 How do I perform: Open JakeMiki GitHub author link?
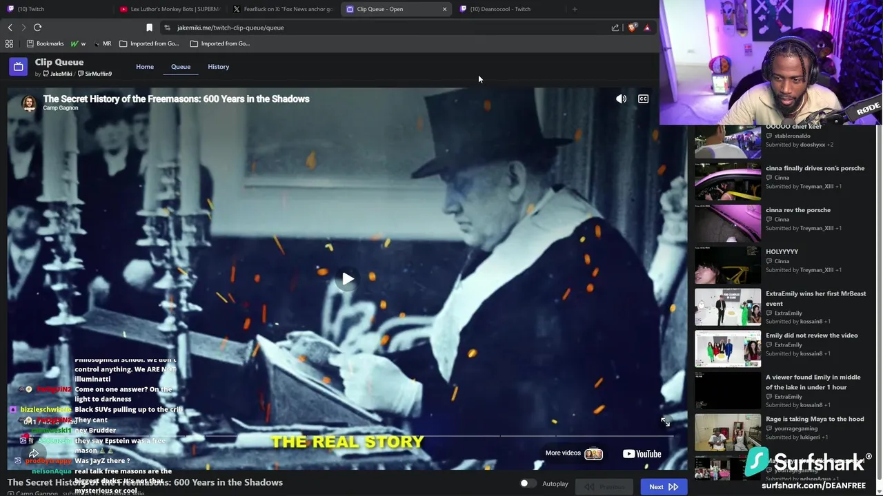click(x=57, y=74)
